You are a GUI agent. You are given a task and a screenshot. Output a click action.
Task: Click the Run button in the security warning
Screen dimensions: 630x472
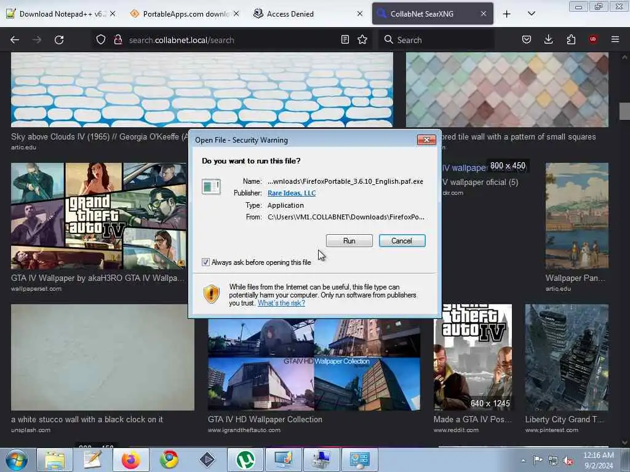[x=349, y=241]
